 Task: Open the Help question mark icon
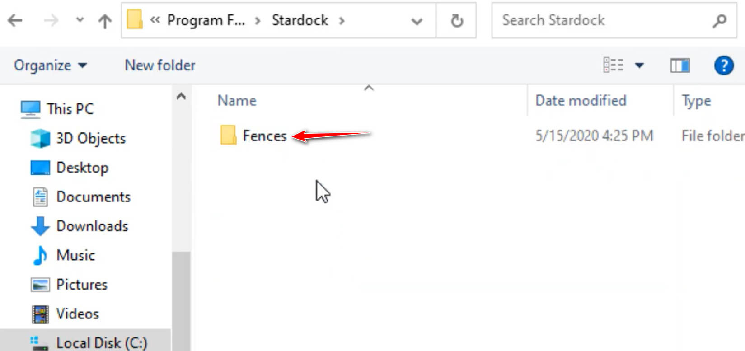723,66
